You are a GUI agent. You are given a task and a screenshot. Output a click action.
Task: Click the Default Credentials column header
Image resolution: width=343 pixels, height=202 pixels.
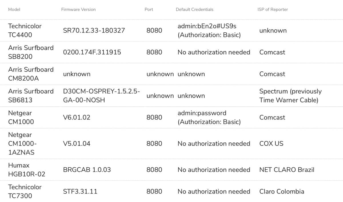pyautogui.click(x=194, y=9)
